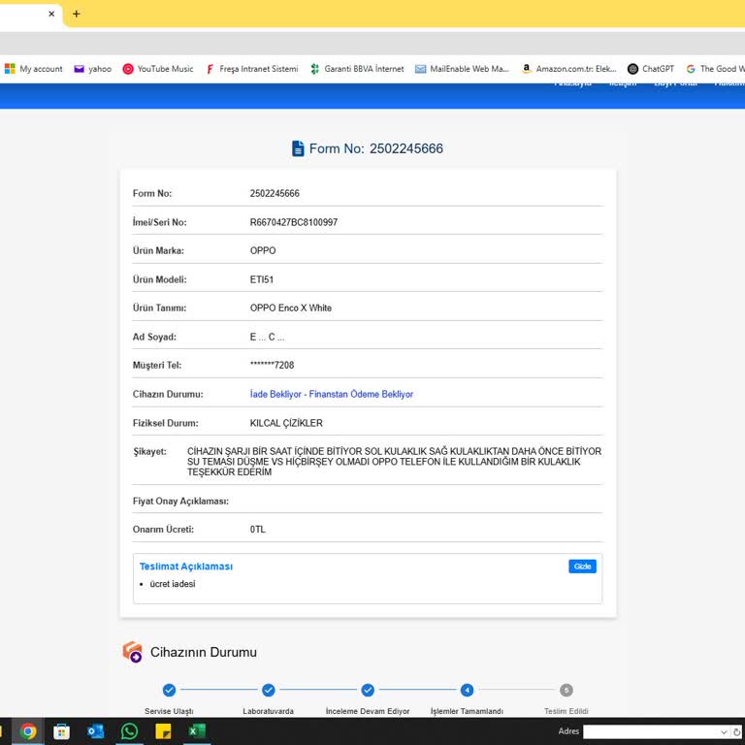Viewport: 745px width, 745px height.
Task: Open Excel from the taskbar
Action: pyautogui.click(x=196, y=731)
